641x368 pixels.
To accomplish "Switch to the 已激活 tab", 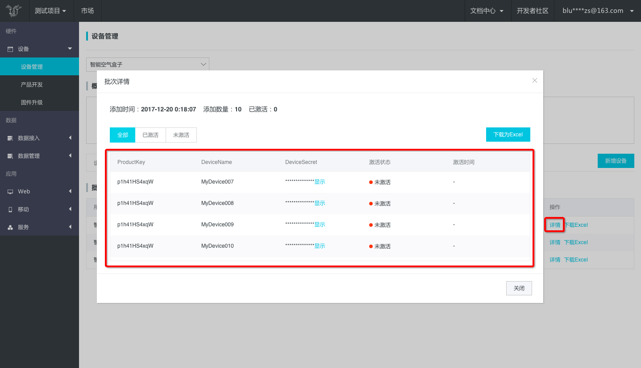I will pyautogui.click(x=150, y=135).
